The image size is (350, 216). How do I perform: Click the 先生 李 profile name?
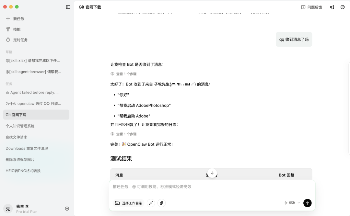23,206
